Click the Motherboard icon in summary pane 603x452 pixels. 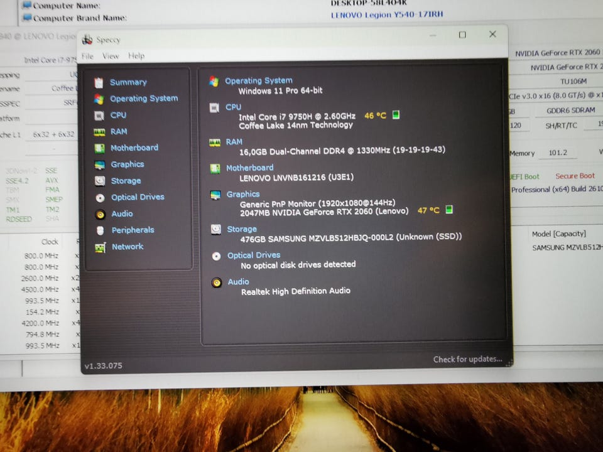pyautogui.click(x=215, y=169)
